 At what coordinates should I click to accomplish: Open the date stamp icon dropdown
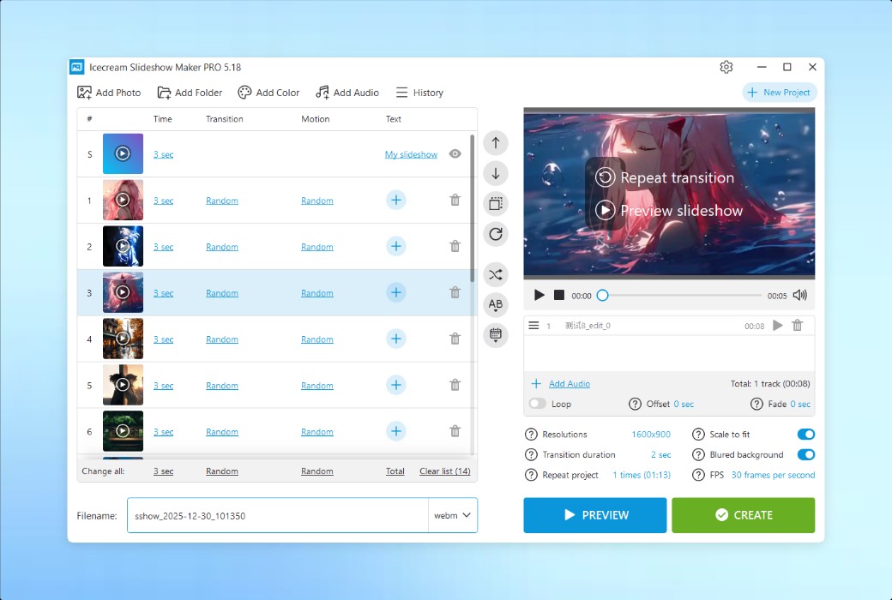point(495,335)
